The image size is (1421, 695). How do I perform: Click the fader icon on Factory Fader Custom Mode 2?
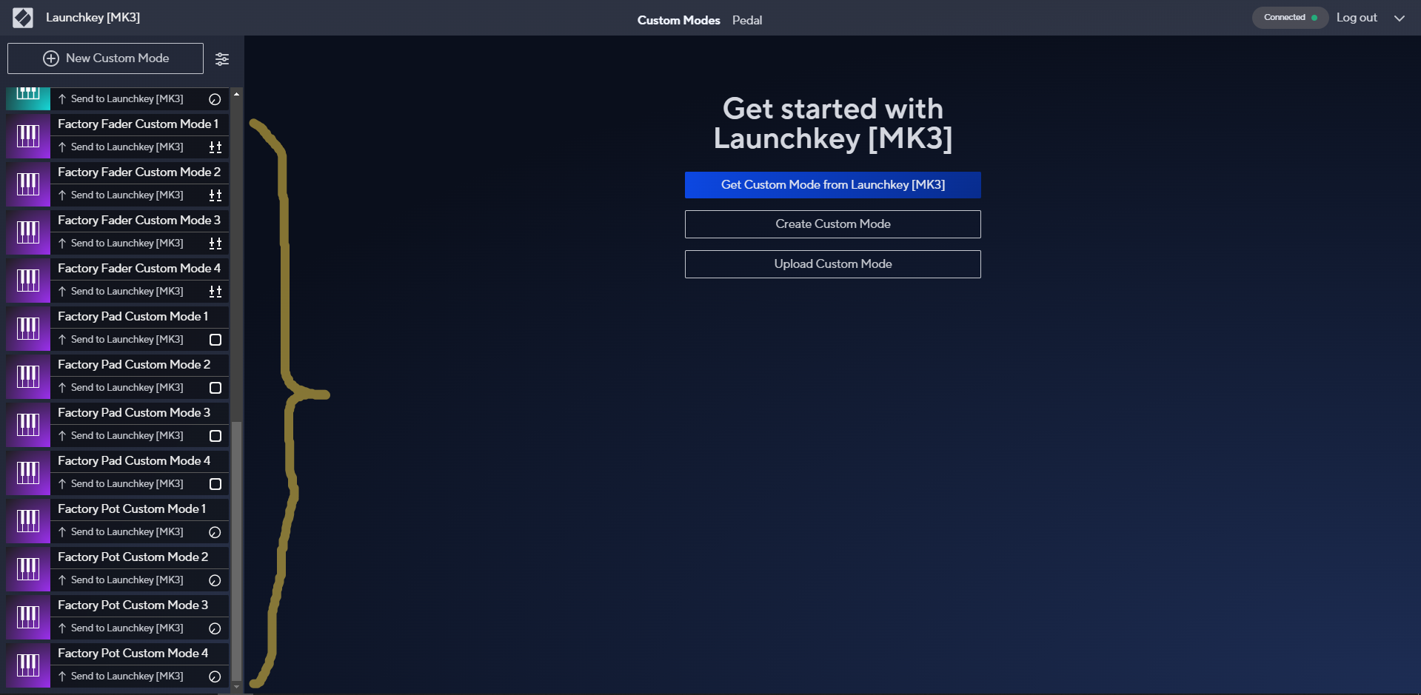click(215, 195)
